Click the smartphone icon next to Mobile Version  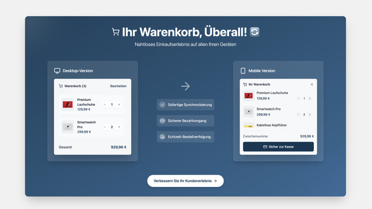243,71
